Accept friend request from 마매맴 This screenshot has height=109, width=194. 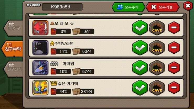coord(140,68)
